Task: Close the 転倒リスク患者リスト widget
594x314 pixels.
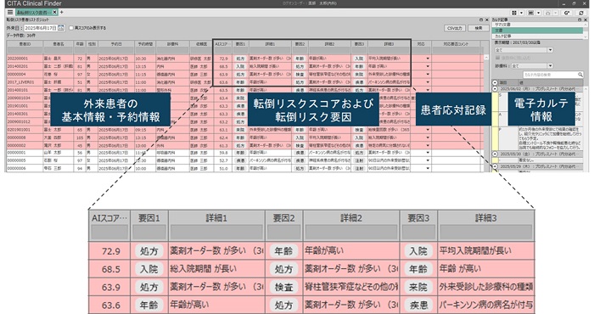Action: (x=487, y=20)
